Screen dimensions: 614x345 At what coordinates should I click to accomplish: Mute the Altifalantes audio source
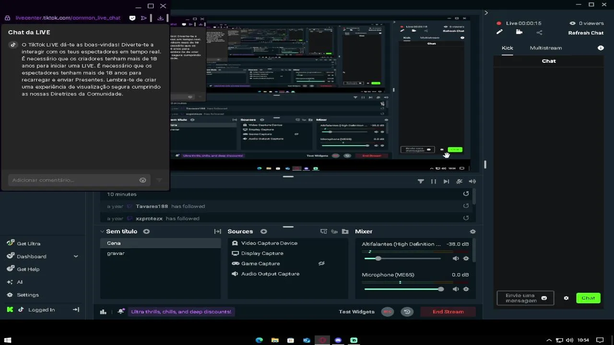tap(456, 258)
